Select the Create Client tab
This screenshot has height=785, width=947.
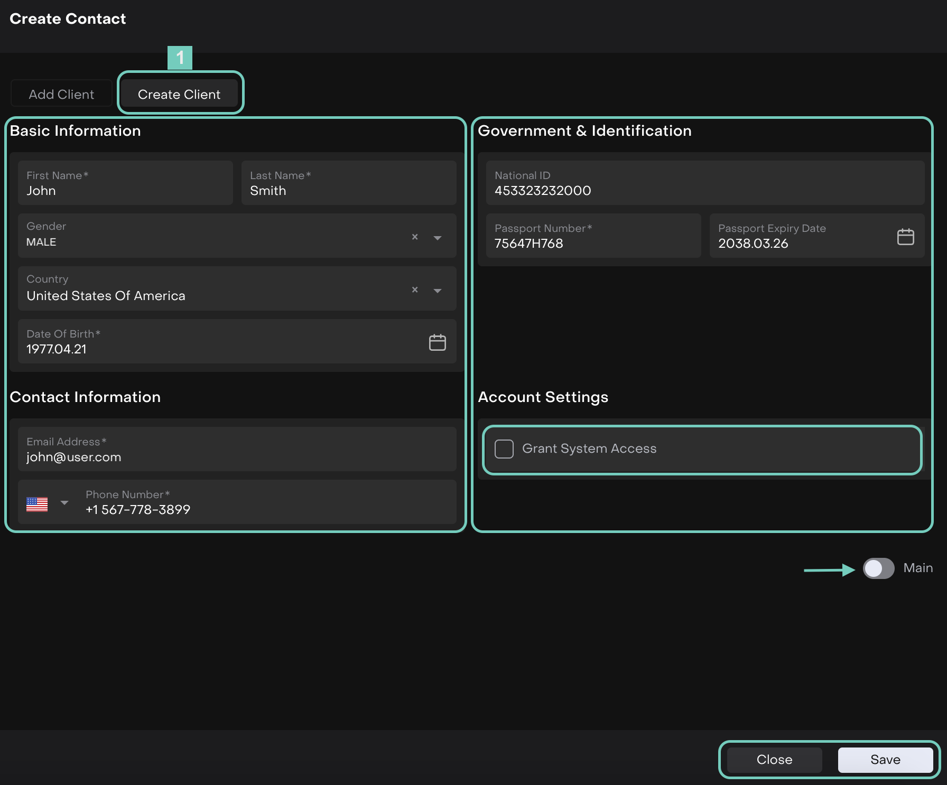pos(179,94)
